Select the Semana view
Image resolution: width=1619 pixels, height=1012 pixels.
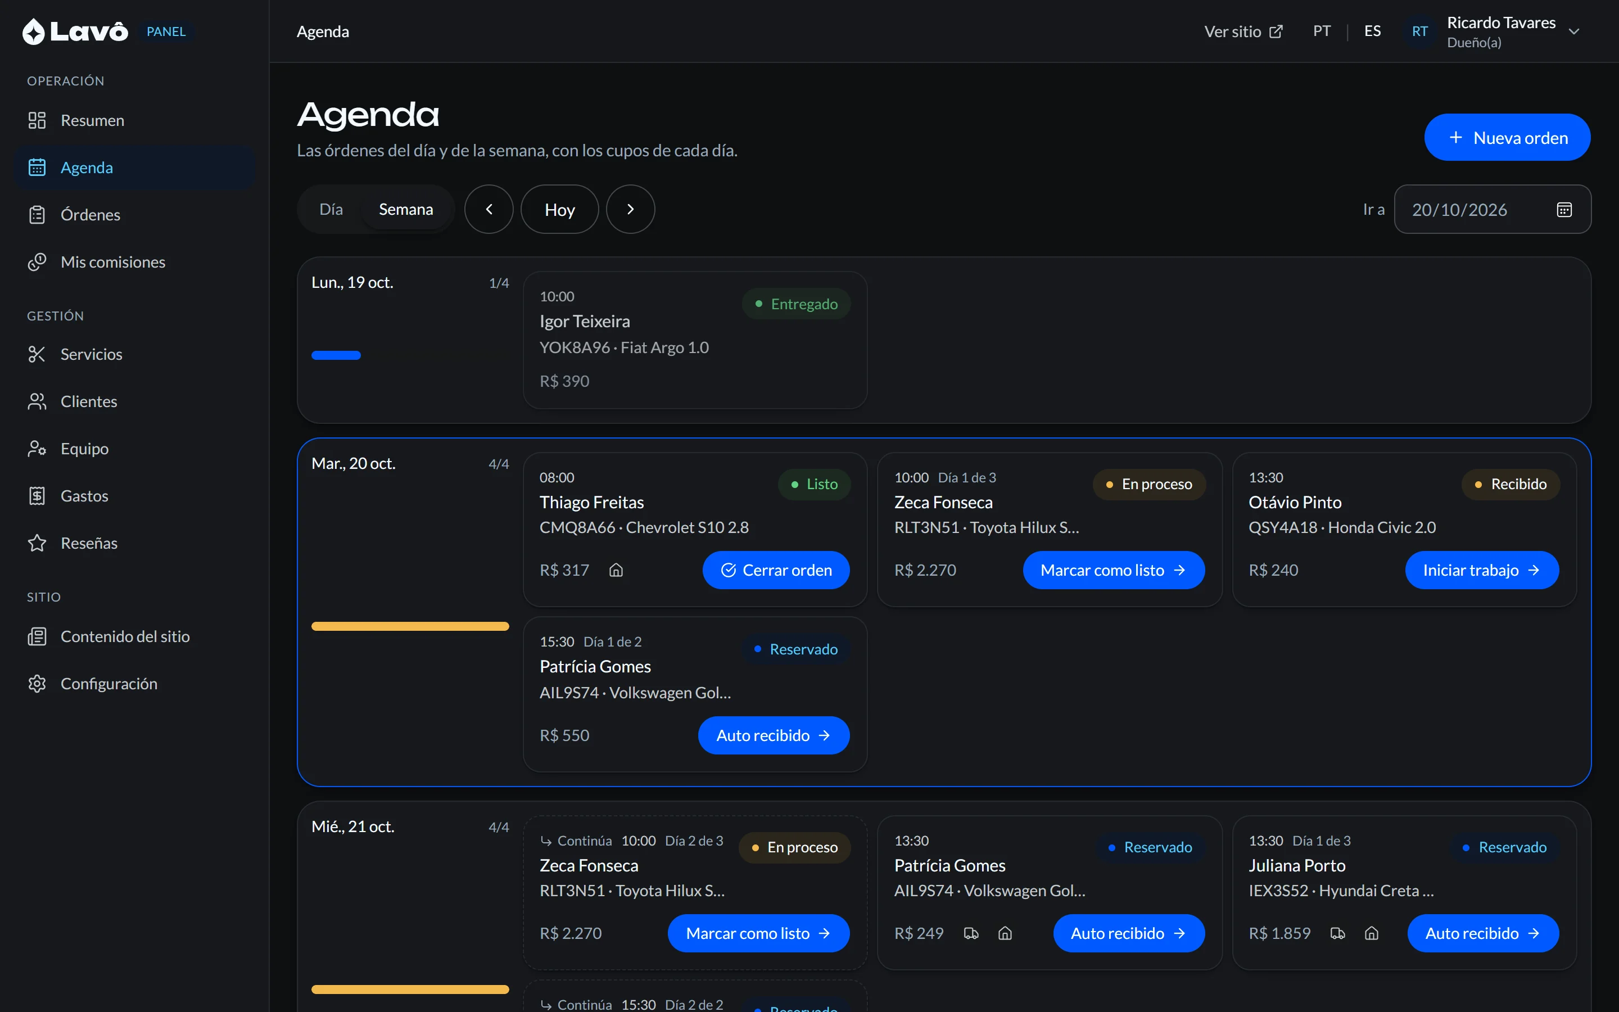406,210
